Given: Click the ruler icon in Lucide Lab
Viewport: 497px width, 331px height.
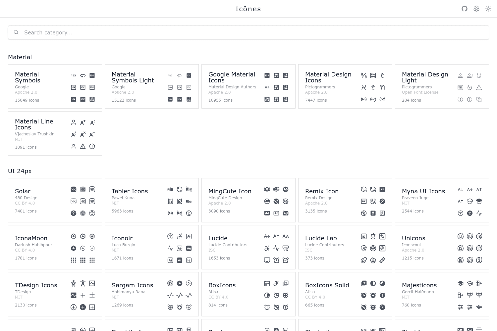Looking at the screenshot, I should pos(382,260).
